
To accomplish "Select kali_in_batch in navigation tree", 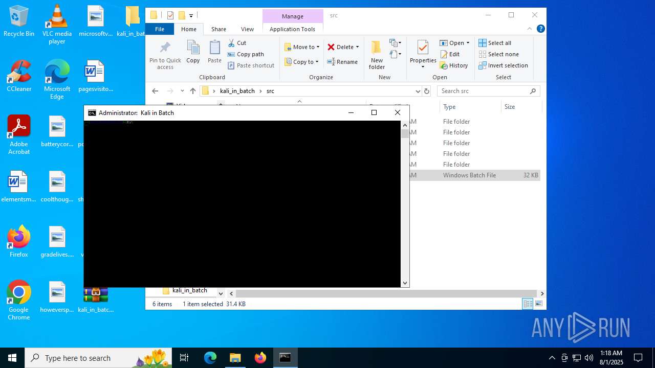I will click(190, 290).
